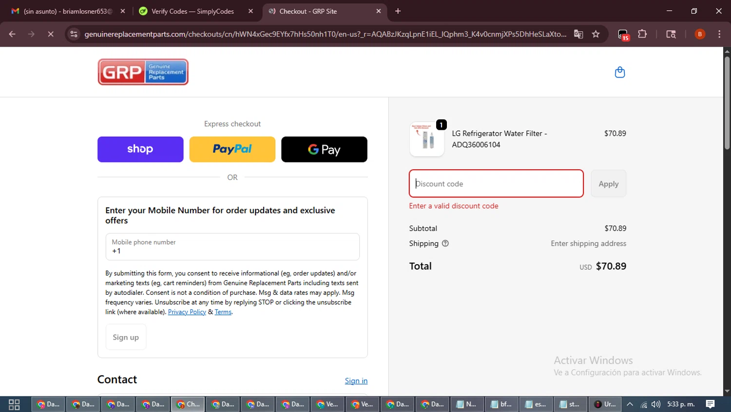The width and height of the screenshot is (731, 412).
Task: Click the Sign in link beside Contact
Action: (356, 381)
